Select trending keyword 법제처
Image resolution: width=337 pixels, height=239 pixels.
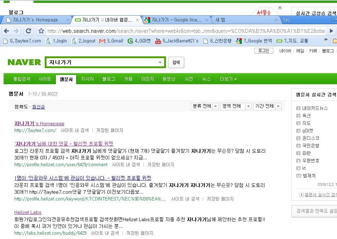tap(309, 176)
